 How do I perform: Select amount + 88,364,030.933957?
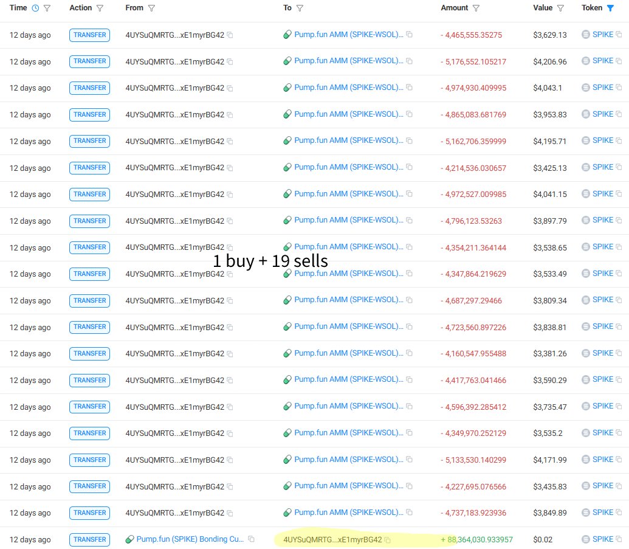pyautogui.click(x=476, y=540)
